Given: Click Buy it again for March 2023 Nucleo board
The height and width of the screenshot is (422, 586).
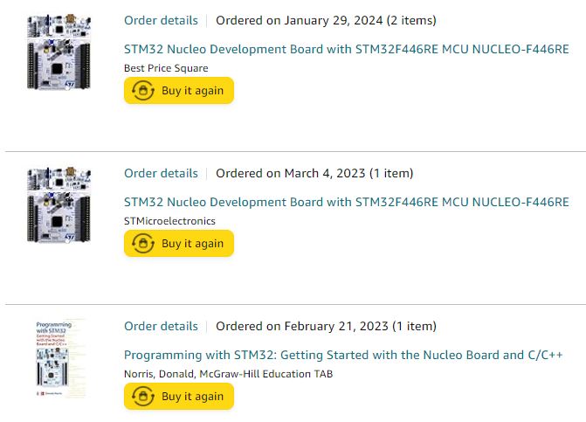Looking at the screenshot, I should click(x=179, y=244).
